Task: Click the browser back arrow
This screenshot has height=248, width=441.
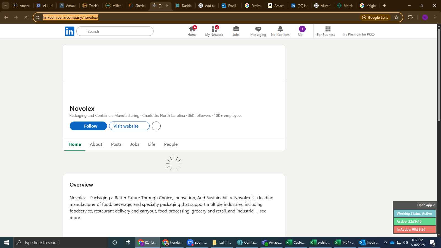Action: [x=6, y=17]
